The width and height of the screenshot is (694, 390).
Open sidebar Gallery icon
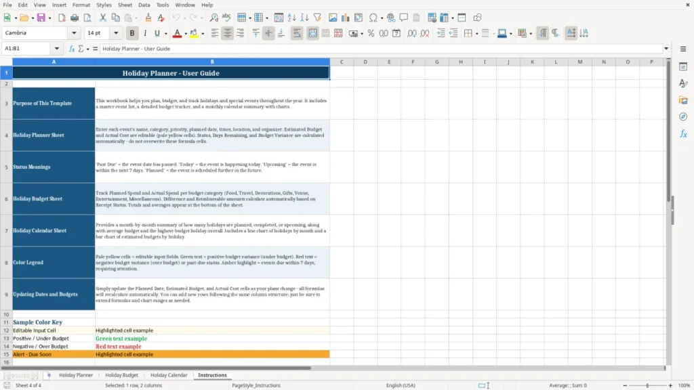[683, 100]
